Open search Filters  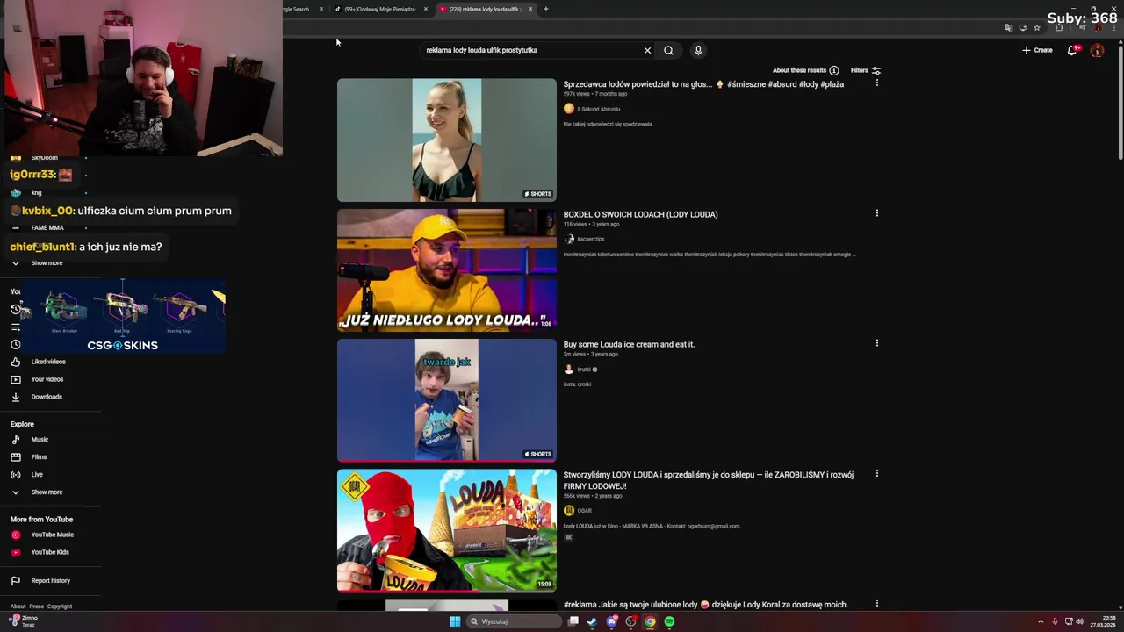point(866,70)
